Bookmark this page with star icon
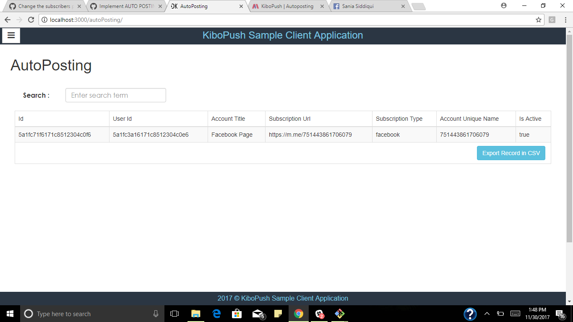Screen dimensions: 573x322 [539, 20]
